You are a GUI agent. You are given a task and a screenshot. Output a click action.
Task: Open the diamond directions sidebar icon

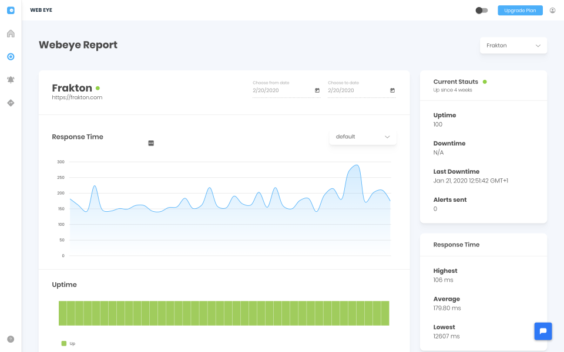click(x=11, y=103)
